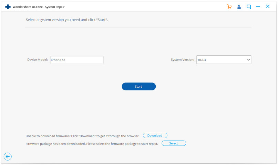The width and height of the screenshot is (278, 165).
Task: Minimize the Dr.Fone window
Action: pos(258,7)
